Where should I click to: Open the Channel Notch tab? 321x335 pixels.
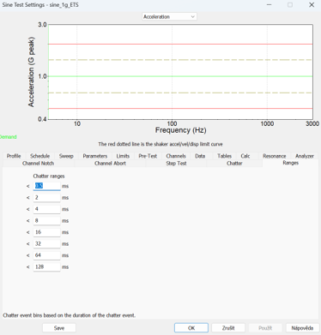[38, 164]
